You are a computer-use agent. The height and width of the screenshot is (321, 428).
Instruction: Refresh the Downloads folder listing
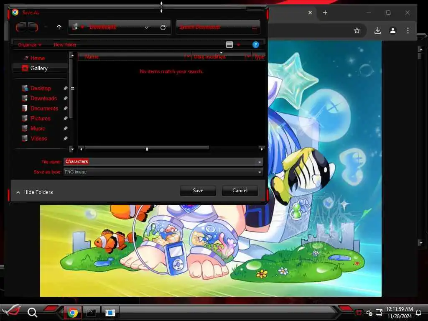point(163,27)
